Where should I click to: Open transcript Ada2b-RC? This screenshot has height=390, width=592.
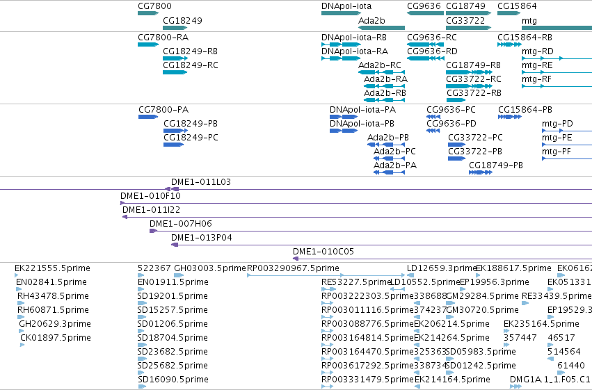pyautogui.click(x=381, y=72)
